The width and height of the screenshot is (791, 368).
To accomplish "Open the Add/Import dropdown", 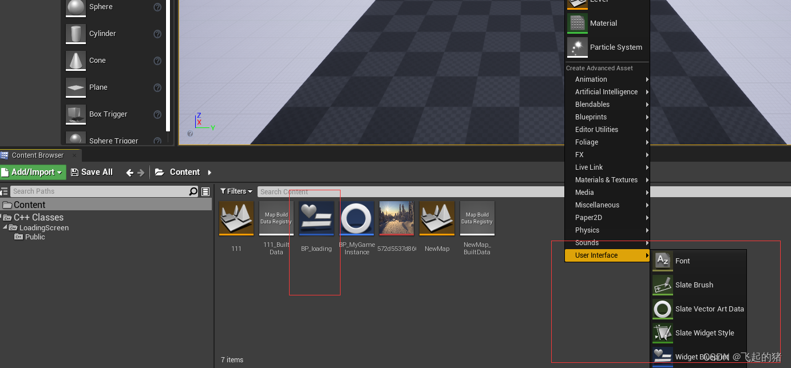I will 33,172.
